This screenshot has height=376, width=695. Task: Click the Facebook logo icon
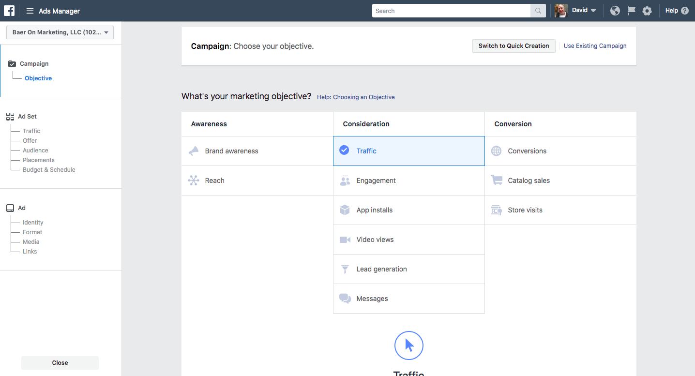9,11
